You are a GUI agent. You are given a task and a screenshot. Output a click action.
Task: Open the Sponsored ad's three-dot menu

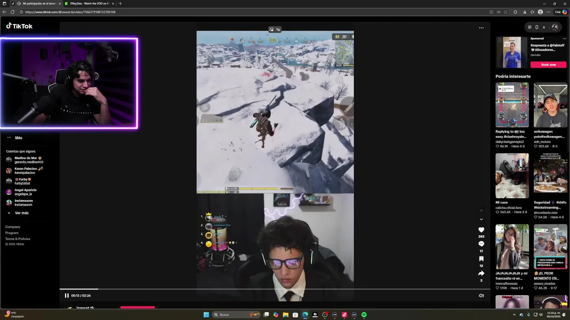pos(564,39)
